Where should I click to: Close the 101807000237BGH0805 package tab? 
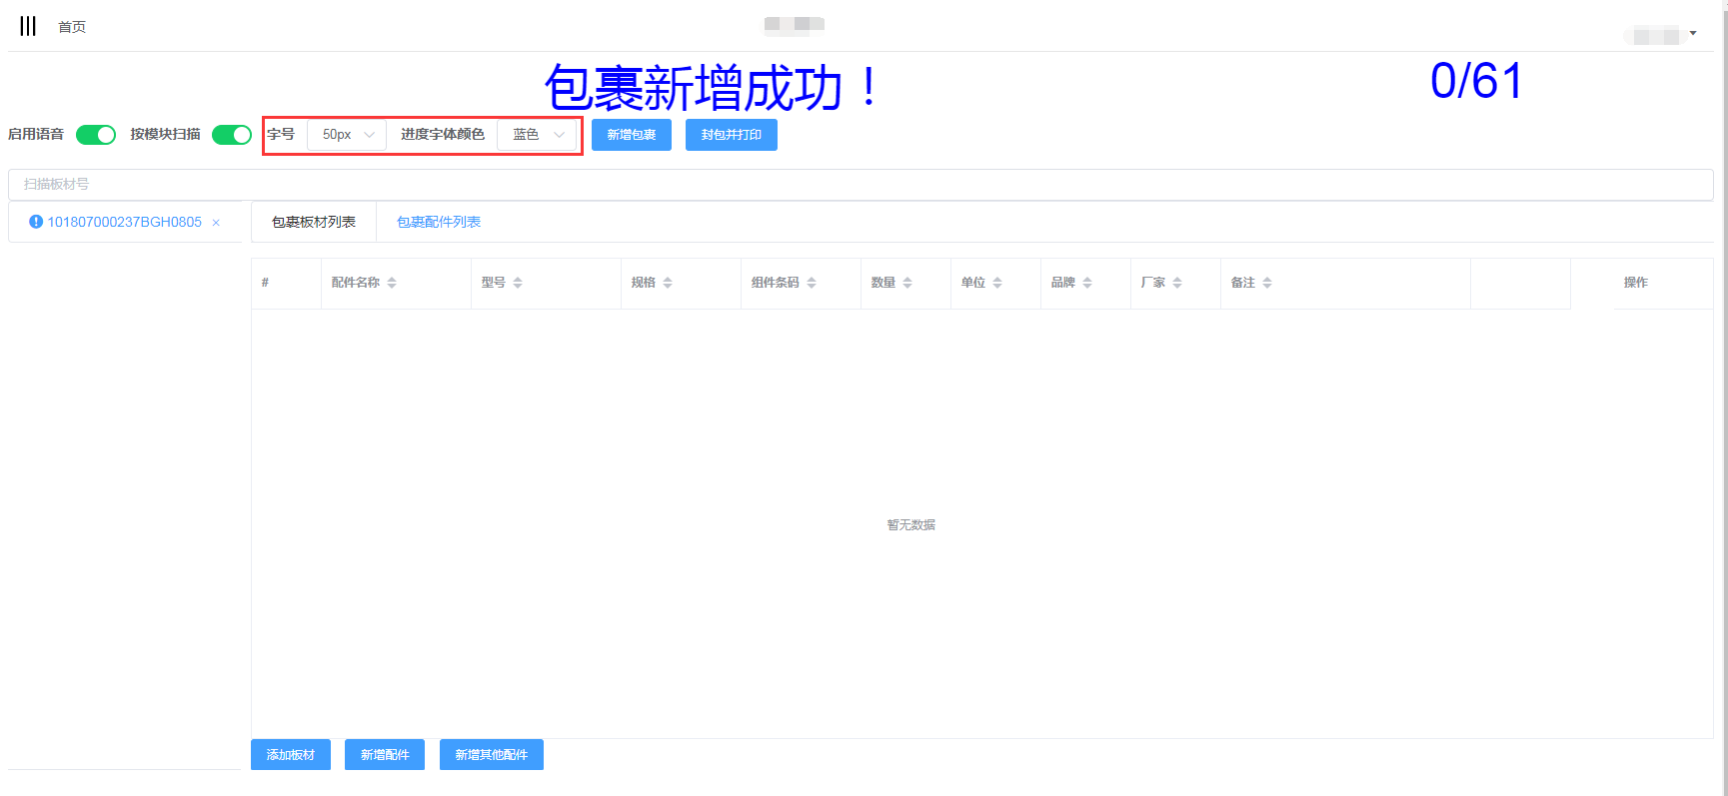point(216,223)
